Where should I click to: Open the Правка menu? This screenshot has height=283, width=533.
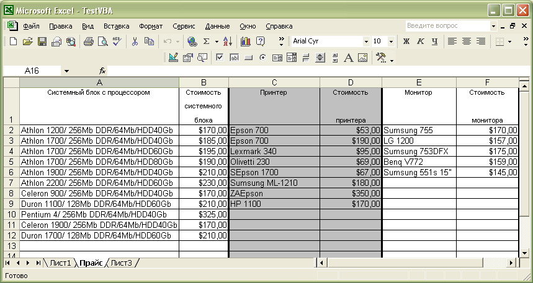[x=61, y=26]
